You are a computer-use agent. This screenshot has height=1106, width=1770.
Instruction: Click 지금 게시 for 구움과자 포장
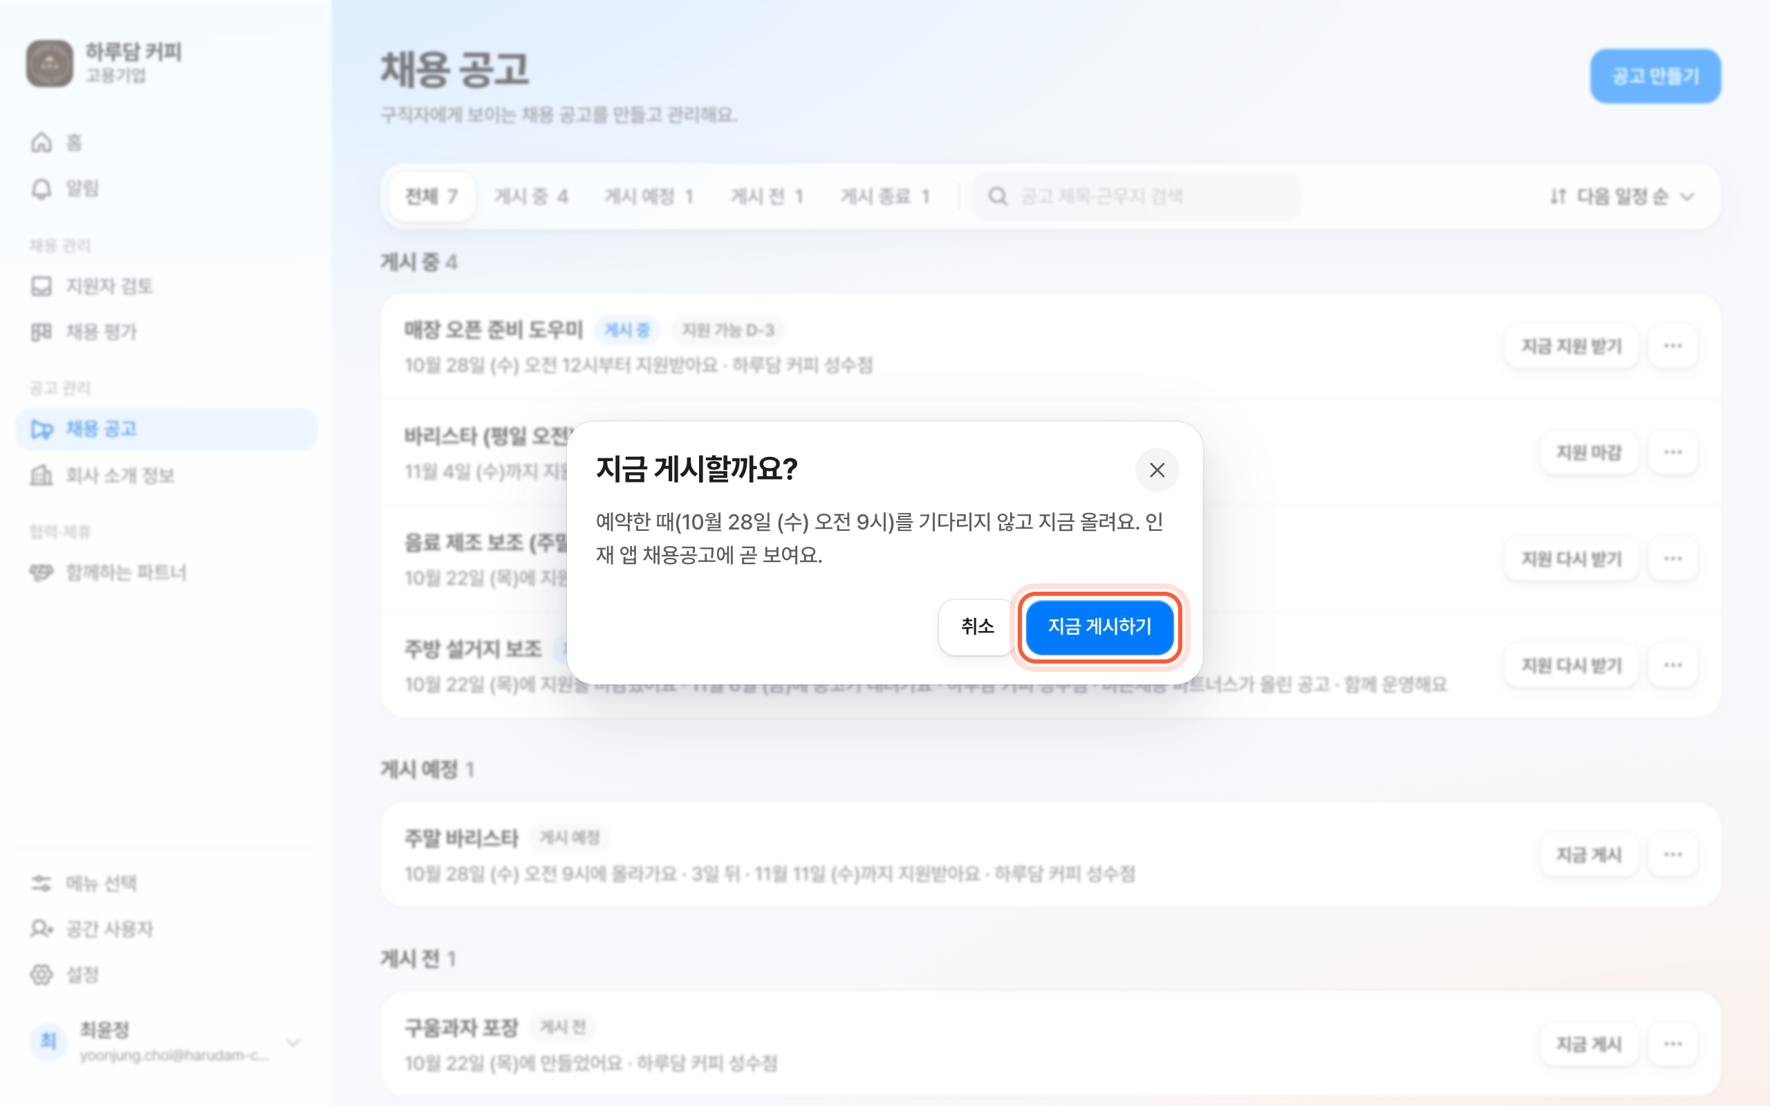click(x=1589, y=1044)
